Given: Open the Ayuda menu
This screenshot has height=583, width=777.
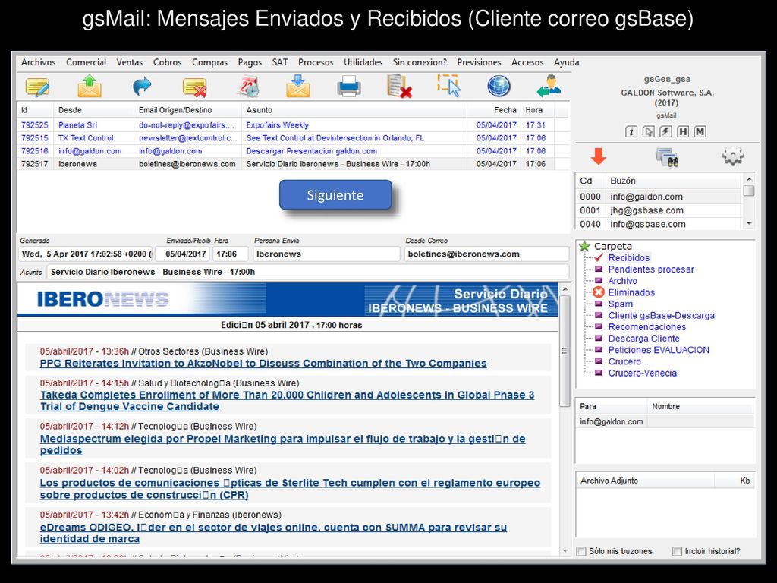Looking at the screenshot, I should tap(566, 62).
